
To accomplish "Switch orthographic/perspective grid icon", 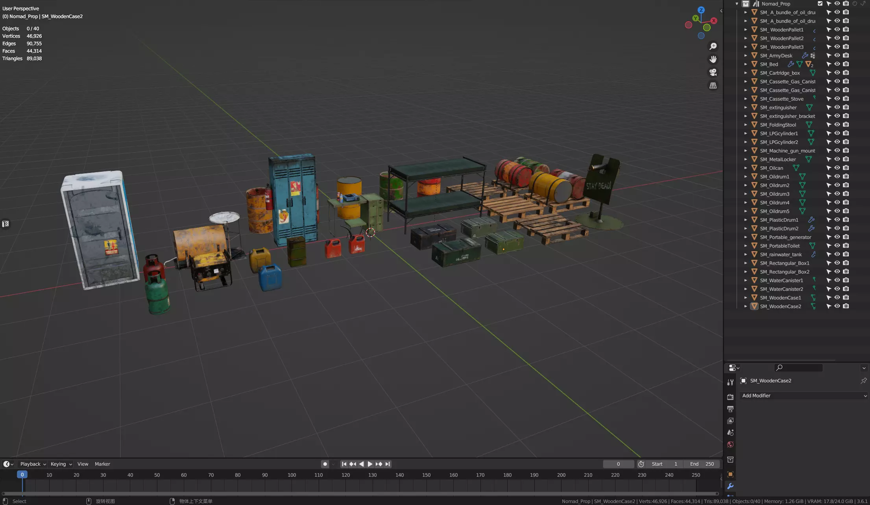I will [713, 85].
